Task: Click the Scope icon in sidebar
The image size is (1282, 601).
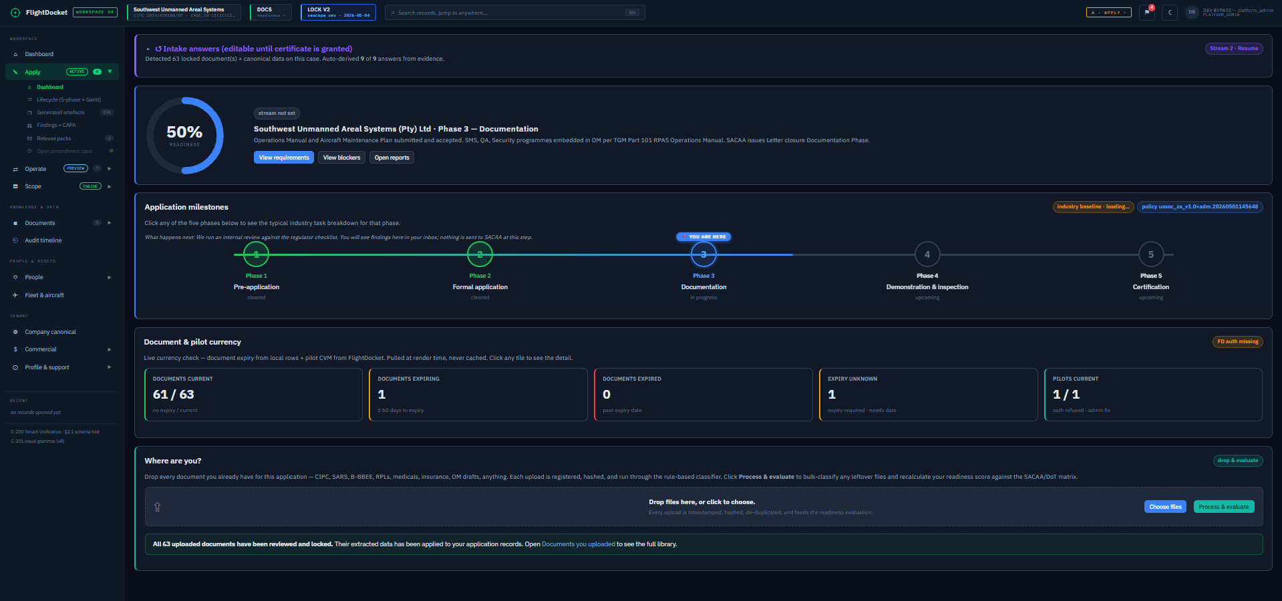Action: click(15, 186)
